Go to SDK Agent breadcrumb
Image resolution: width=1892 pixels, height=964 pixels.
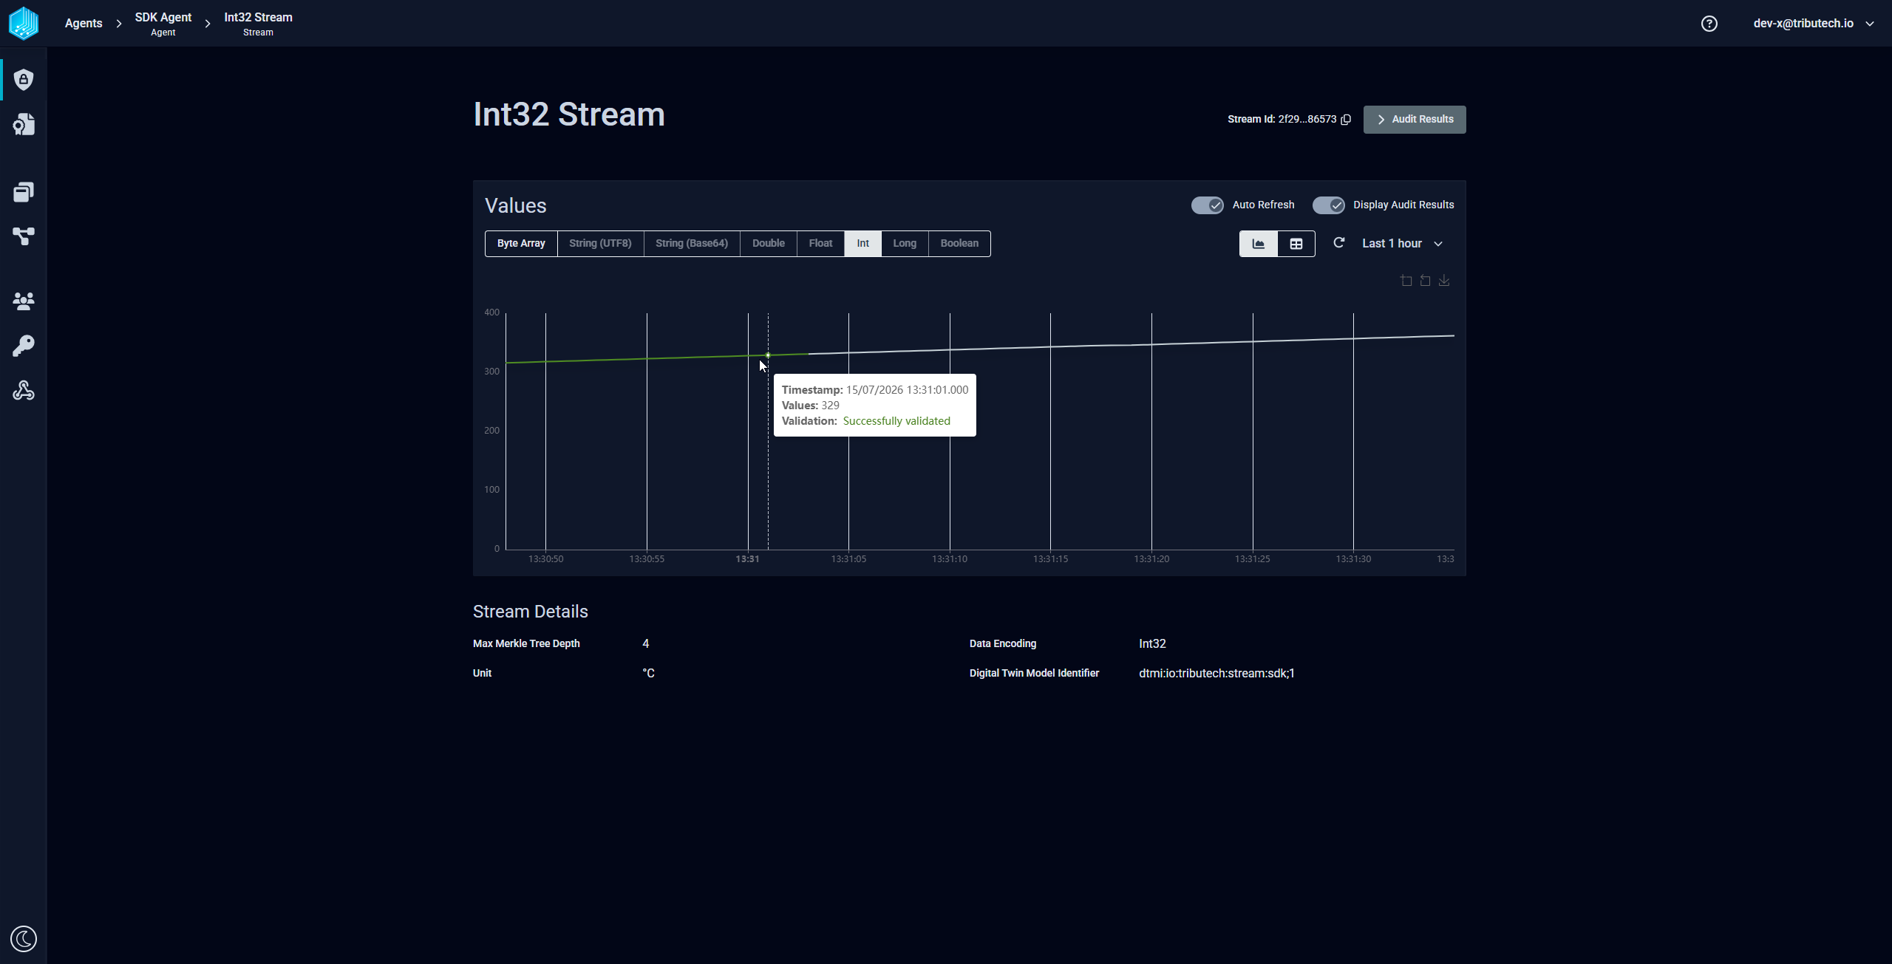click(x=163, y=24)
